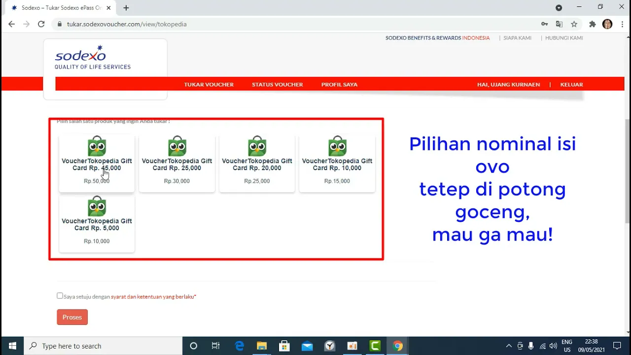This screenshot has height=355, width=631.
Task: Show hidden system tray icons
Action: pos(509,346)
